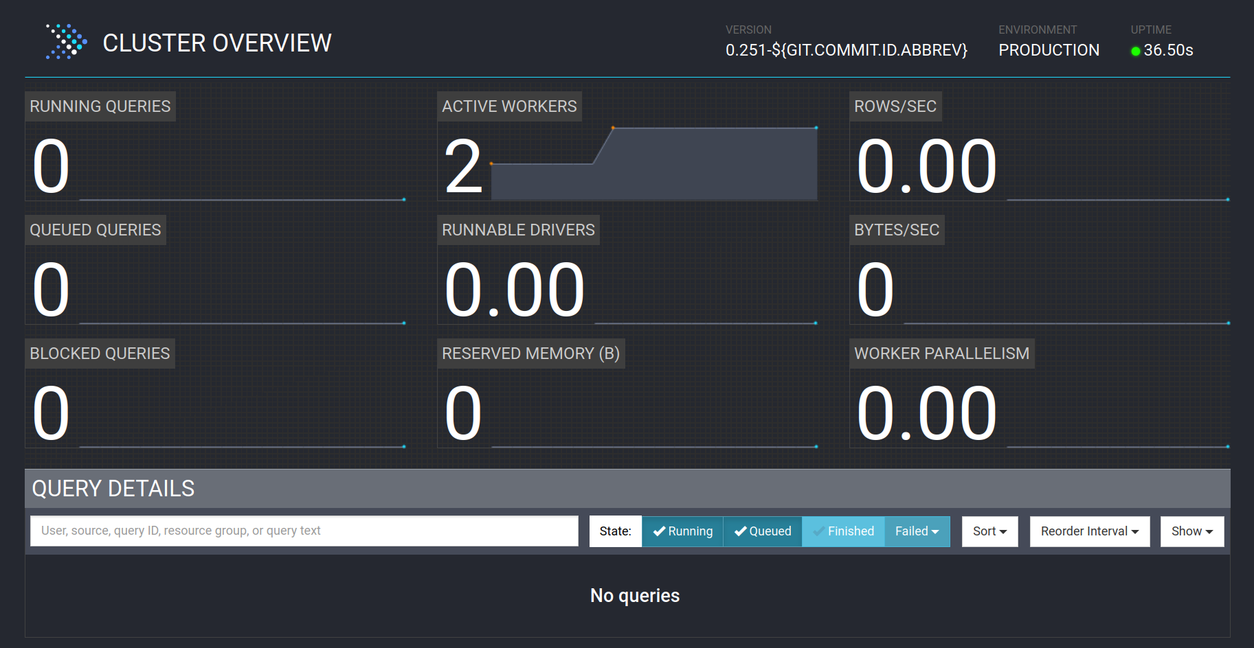Click the Presto cluster logo icon

point(66,42)
